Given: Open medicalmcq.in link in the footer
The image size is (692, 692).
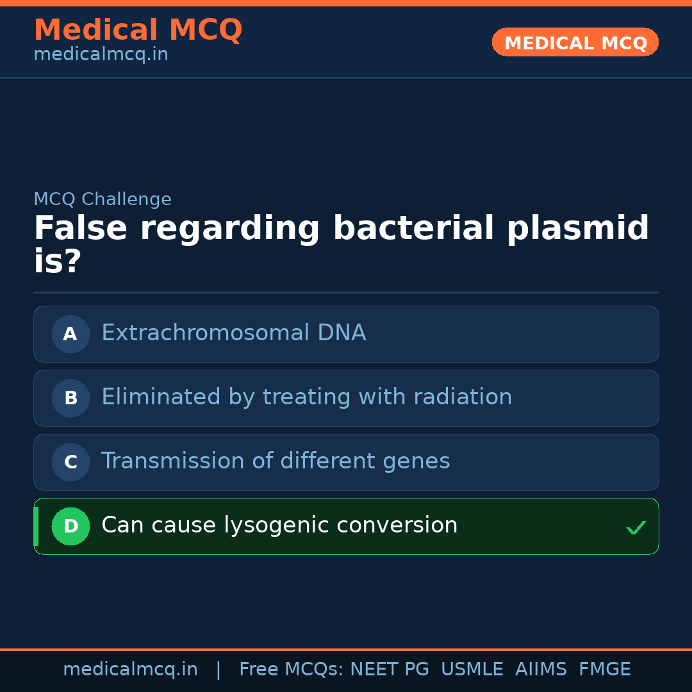Looking at the screenshot, I should coord(130,670).
